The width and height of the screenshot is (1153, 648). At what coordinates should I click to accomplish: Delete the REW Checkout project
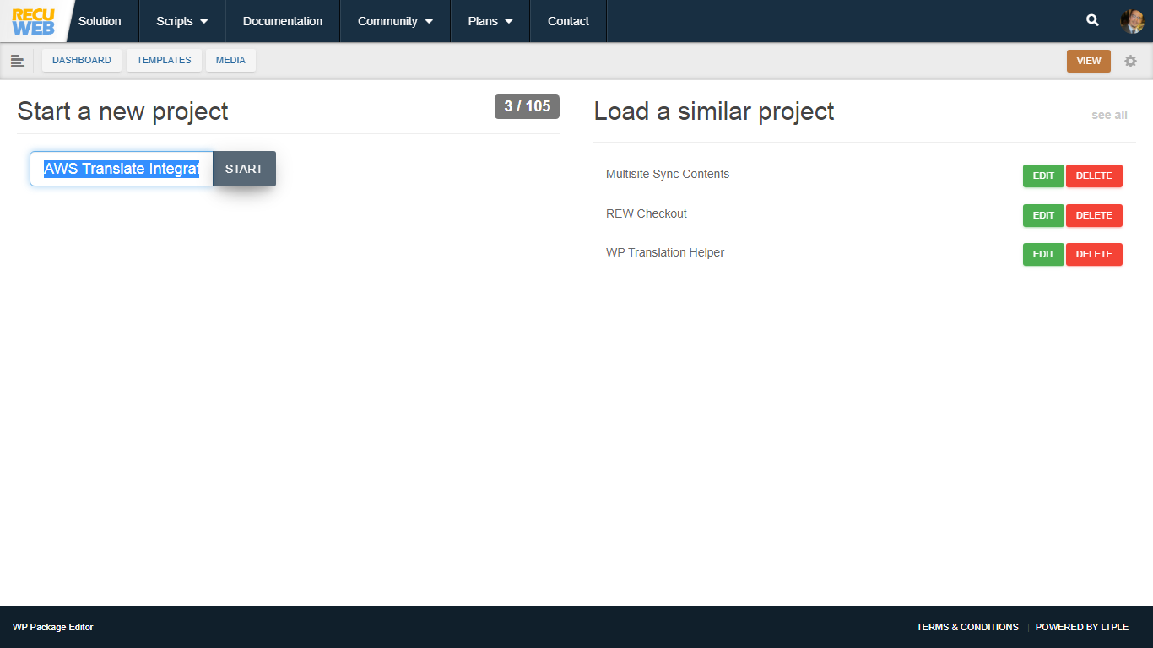point(1094,215)
